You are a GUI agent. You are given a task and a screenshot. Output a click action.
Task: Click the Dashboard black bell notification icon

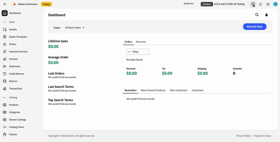click(x=267, y=15)
